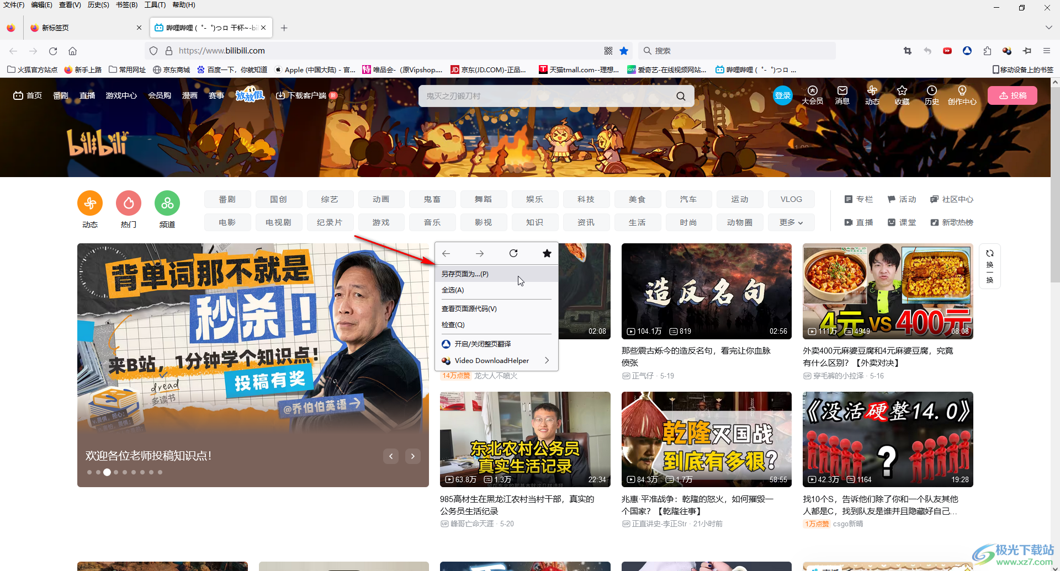Open the 4元 VS 400元 video thumbnail
This screenshot has height=571, width=1060.
[x=888, y=291]
